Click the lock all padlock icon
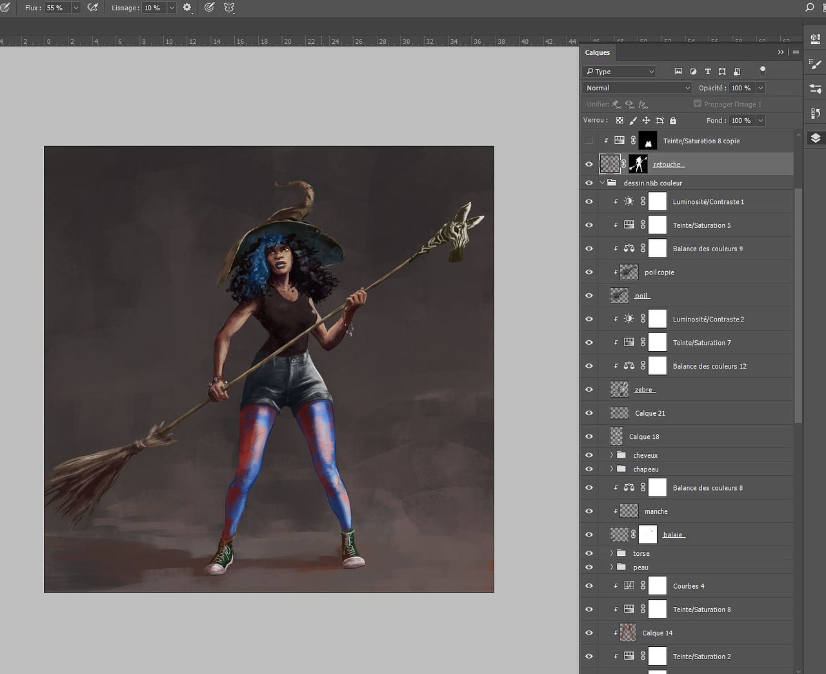This screenshot has height=674, width=826. pyautogui.click(x=673, y=121)
